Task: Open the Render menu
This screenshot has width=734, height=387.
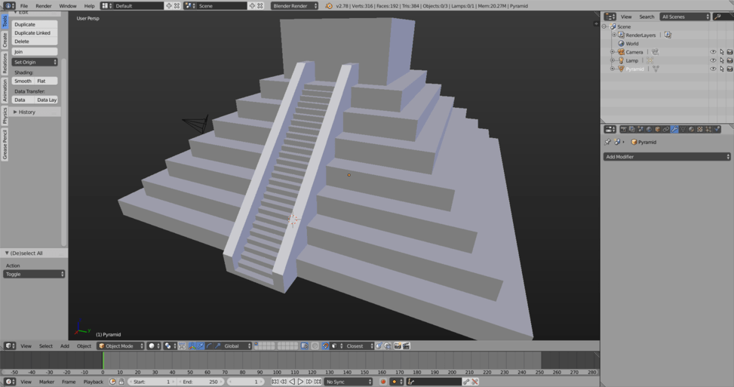Action: pyautogui.click(x=44, y=6)
